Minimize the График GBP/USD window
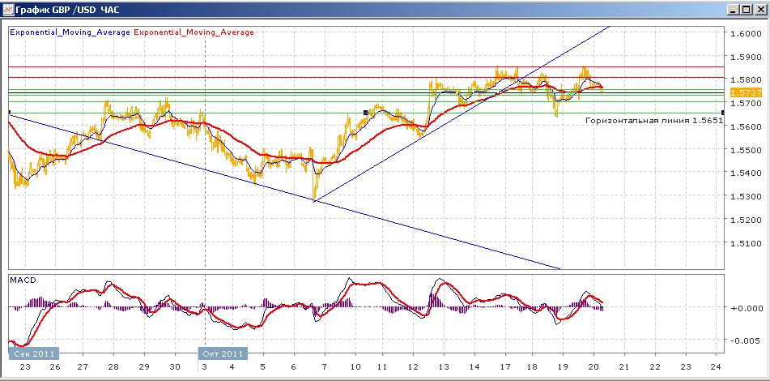The height and width of the screenshot is (381, 770). pyautogui.click(x=734, y=10)
